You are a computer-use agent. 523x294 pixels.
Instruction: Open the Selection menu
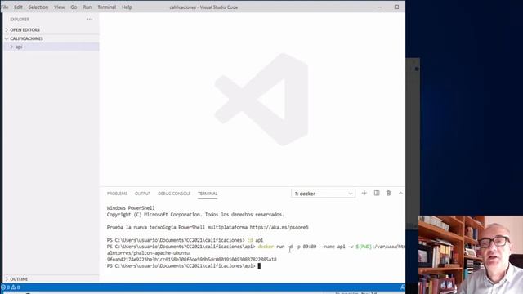pos(38,7)
